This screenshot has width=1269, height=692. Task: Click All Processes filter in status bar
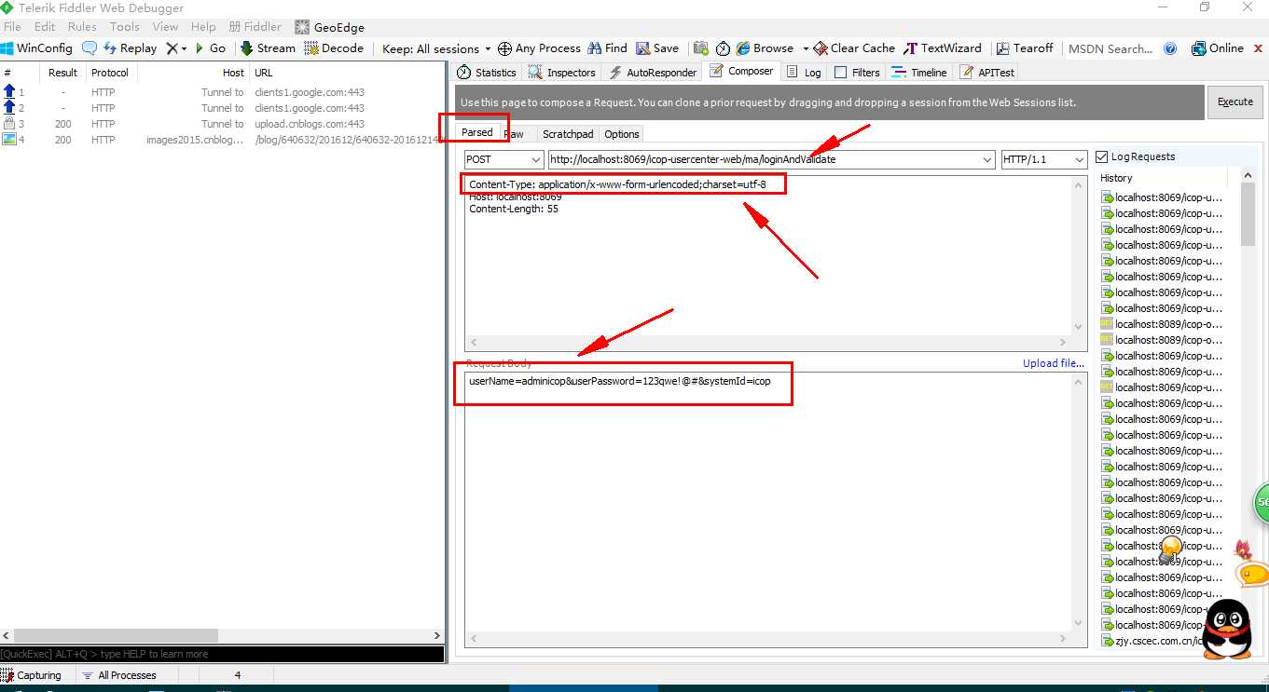point(118,675)
